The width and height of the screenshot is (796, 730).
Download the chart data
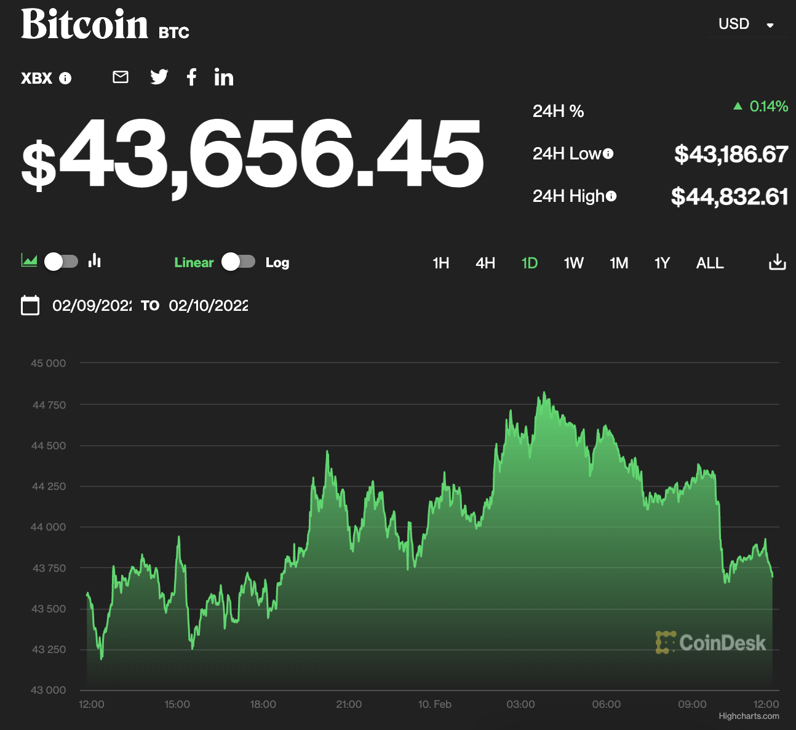[777, 262]
